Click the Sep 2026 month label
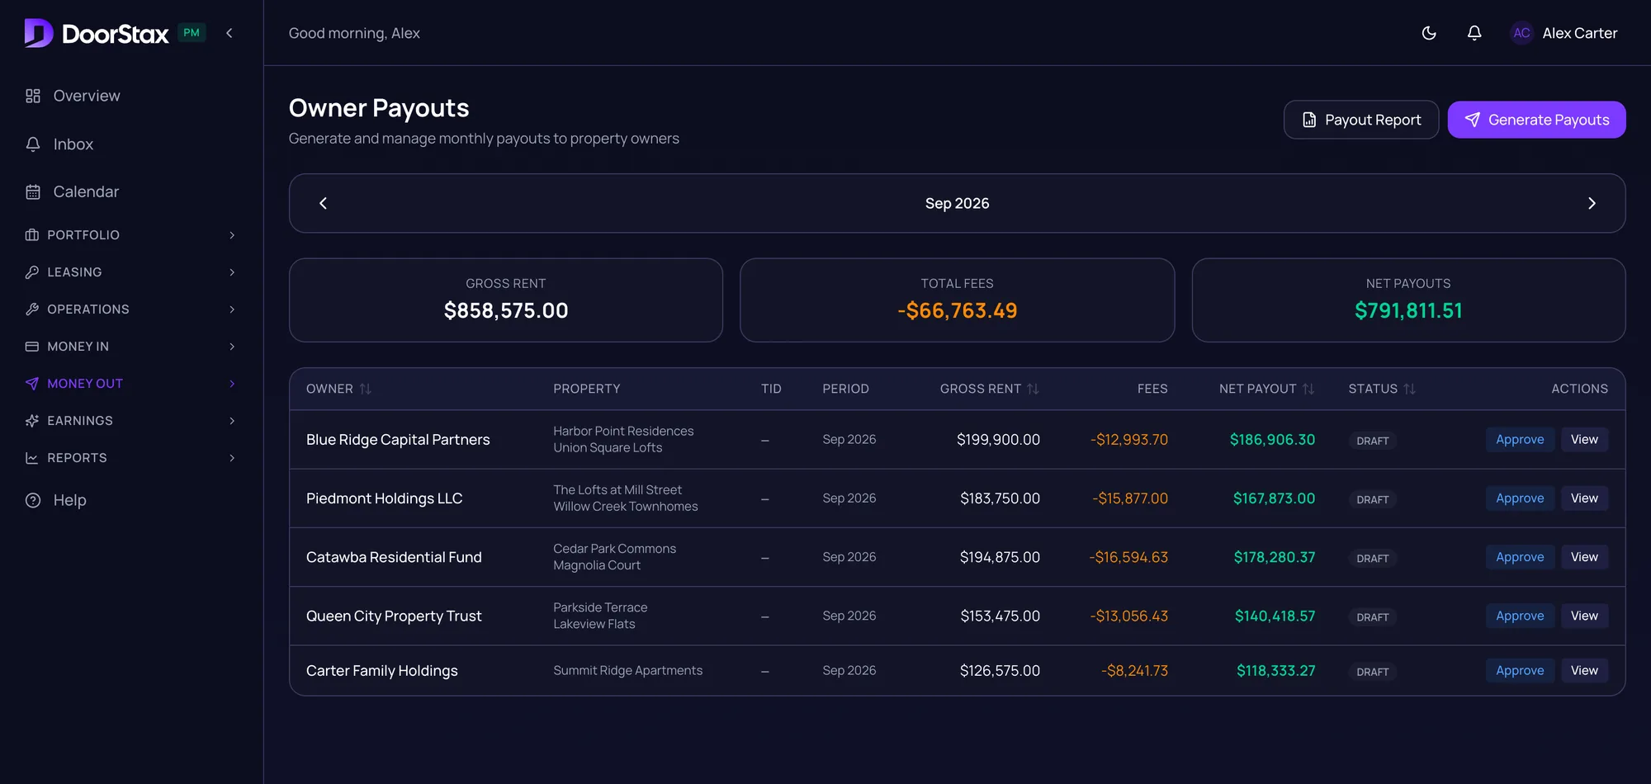 point(957,203)
